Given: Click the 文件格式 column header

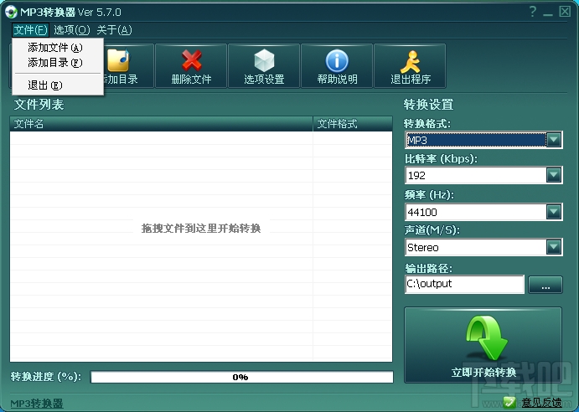Looking at the screenshot, I should [353, 124].
